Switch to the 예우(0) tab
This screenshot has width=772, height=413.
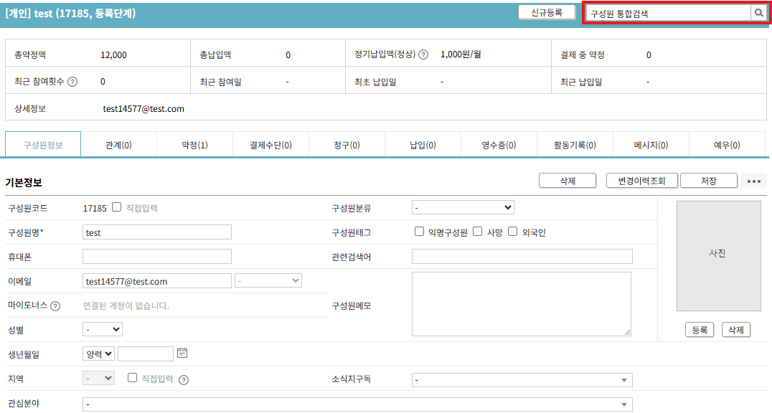(728, 145)
